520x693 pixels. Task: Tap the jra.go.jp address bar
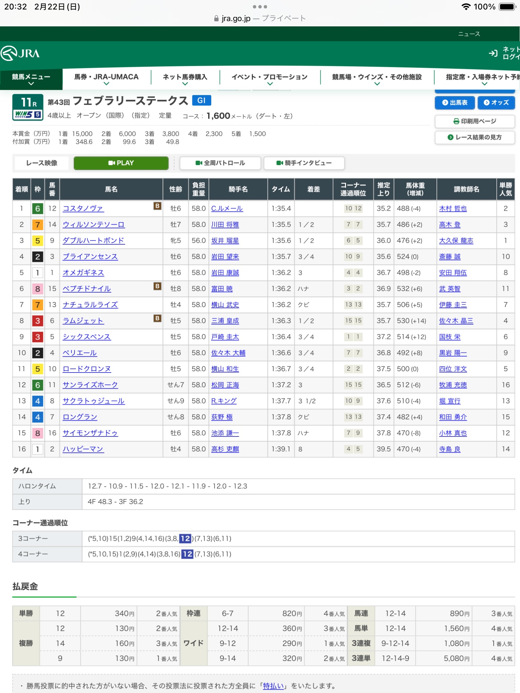click(260, 19)
